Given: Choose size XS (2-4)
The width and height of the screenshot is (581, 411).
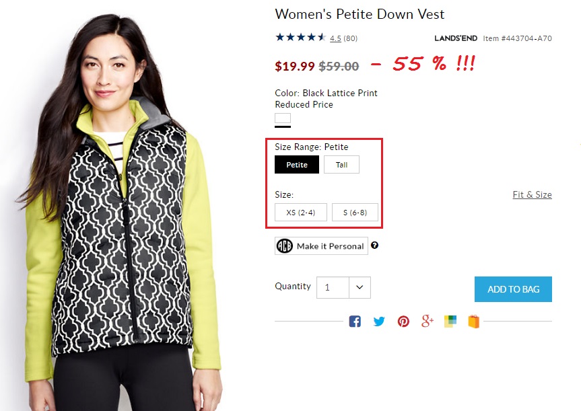Looking at the screenshot, I should tap(301, 213).
